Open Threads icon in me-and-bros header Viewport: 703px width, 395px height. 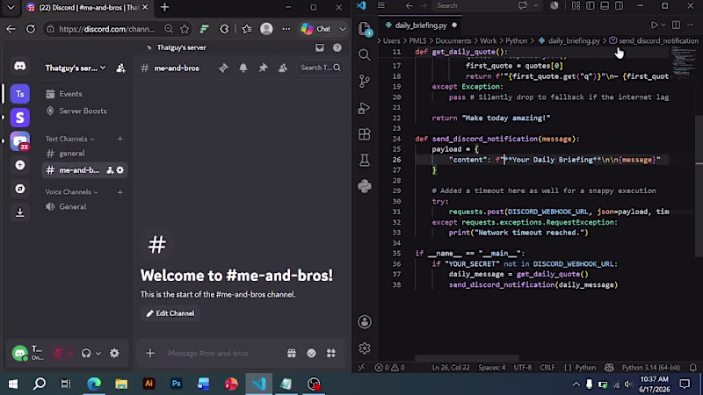pyautogui.click(x=223, y=68)
